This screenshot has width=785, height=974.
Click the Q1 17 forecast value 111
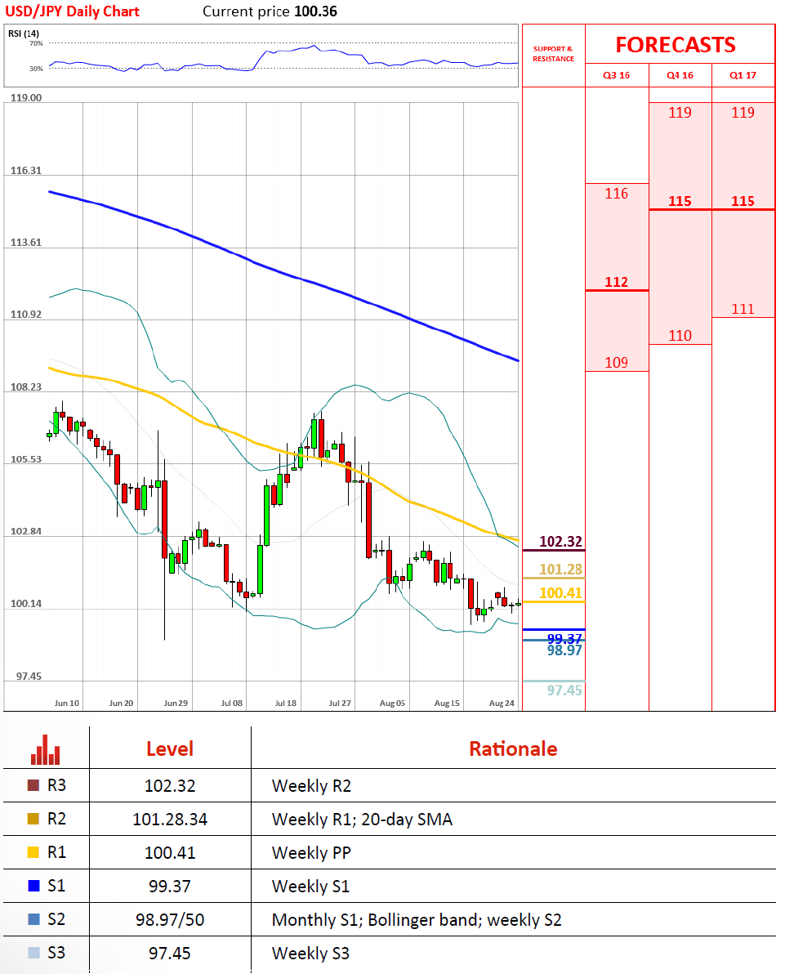(x=743, y=310)
